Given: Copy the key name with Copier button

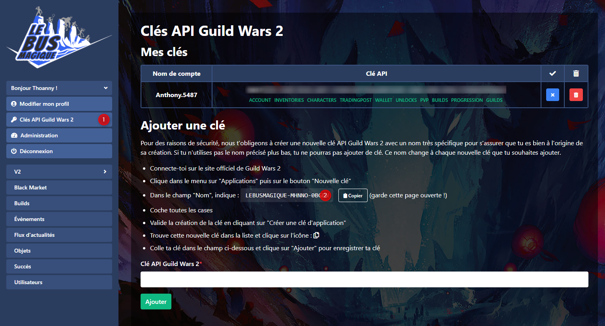Looking at the screenshot, I should coord(353,195).
